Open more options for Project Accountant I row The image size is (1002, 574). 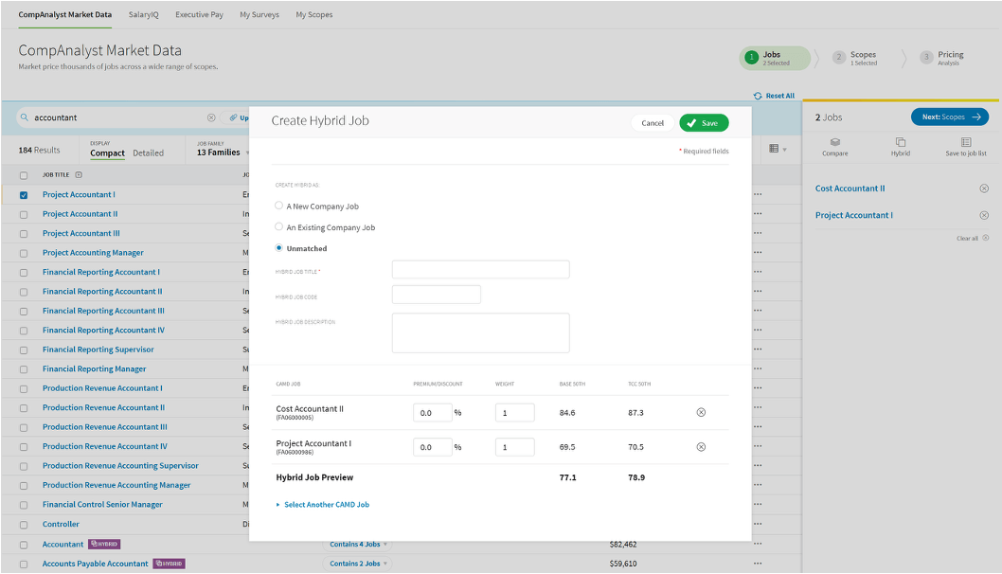[x=758, y=194]
